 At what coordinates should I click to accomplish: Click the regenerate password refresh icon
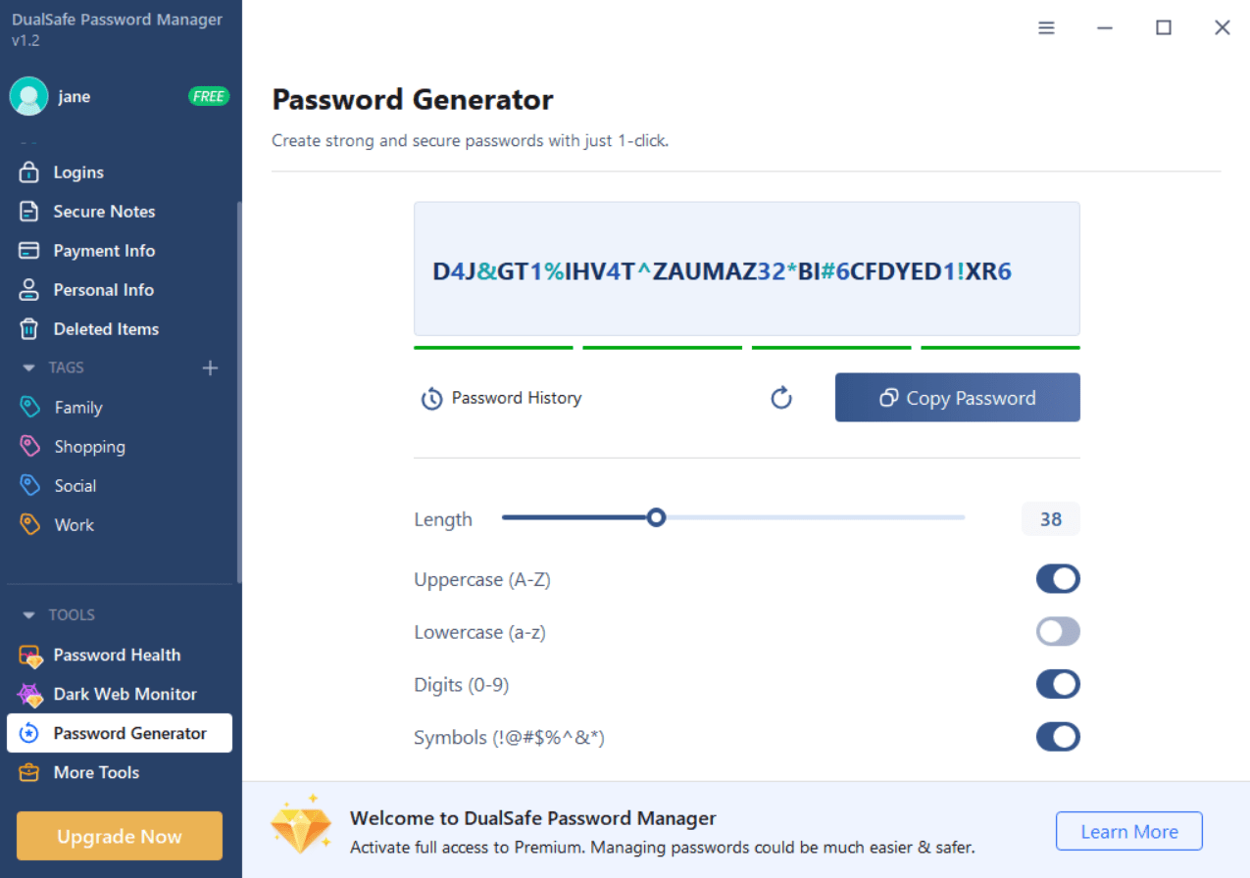click(x=781, y=398)
